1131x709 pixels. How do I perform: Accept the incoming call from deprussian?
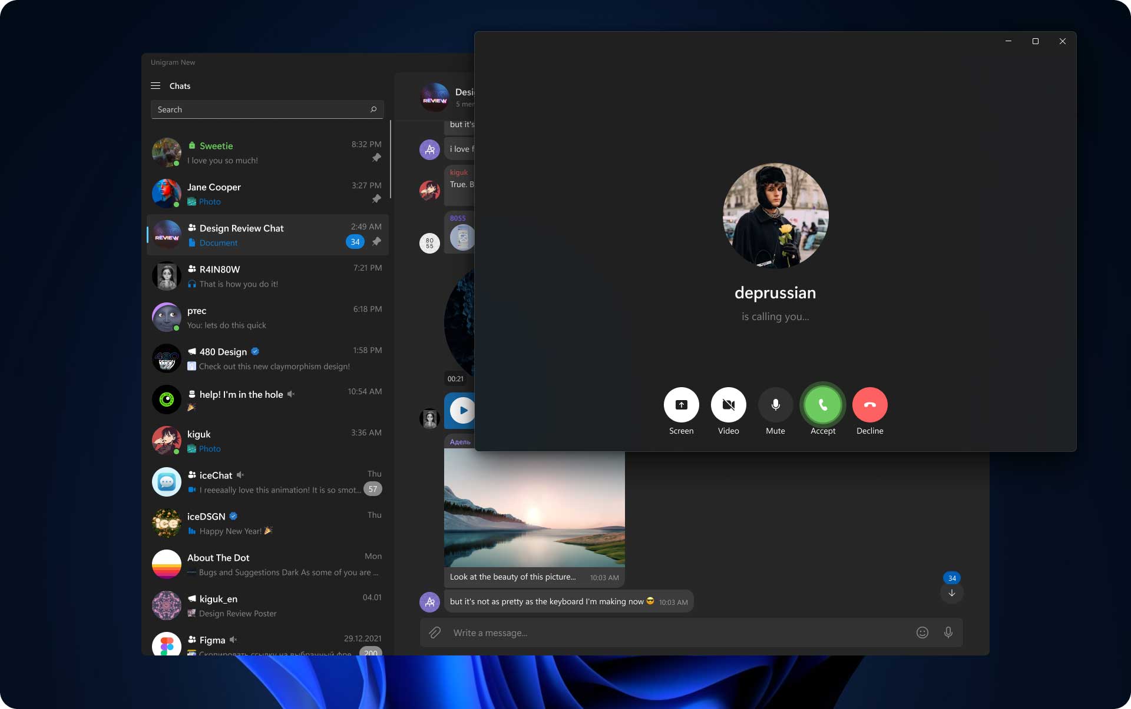(822, 405)
